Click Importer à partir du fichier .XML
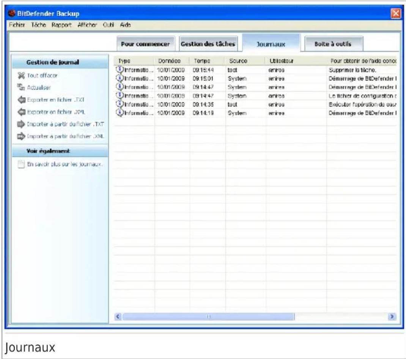The image size is (406, 359). pyautogui.click(x=66, y=136)
